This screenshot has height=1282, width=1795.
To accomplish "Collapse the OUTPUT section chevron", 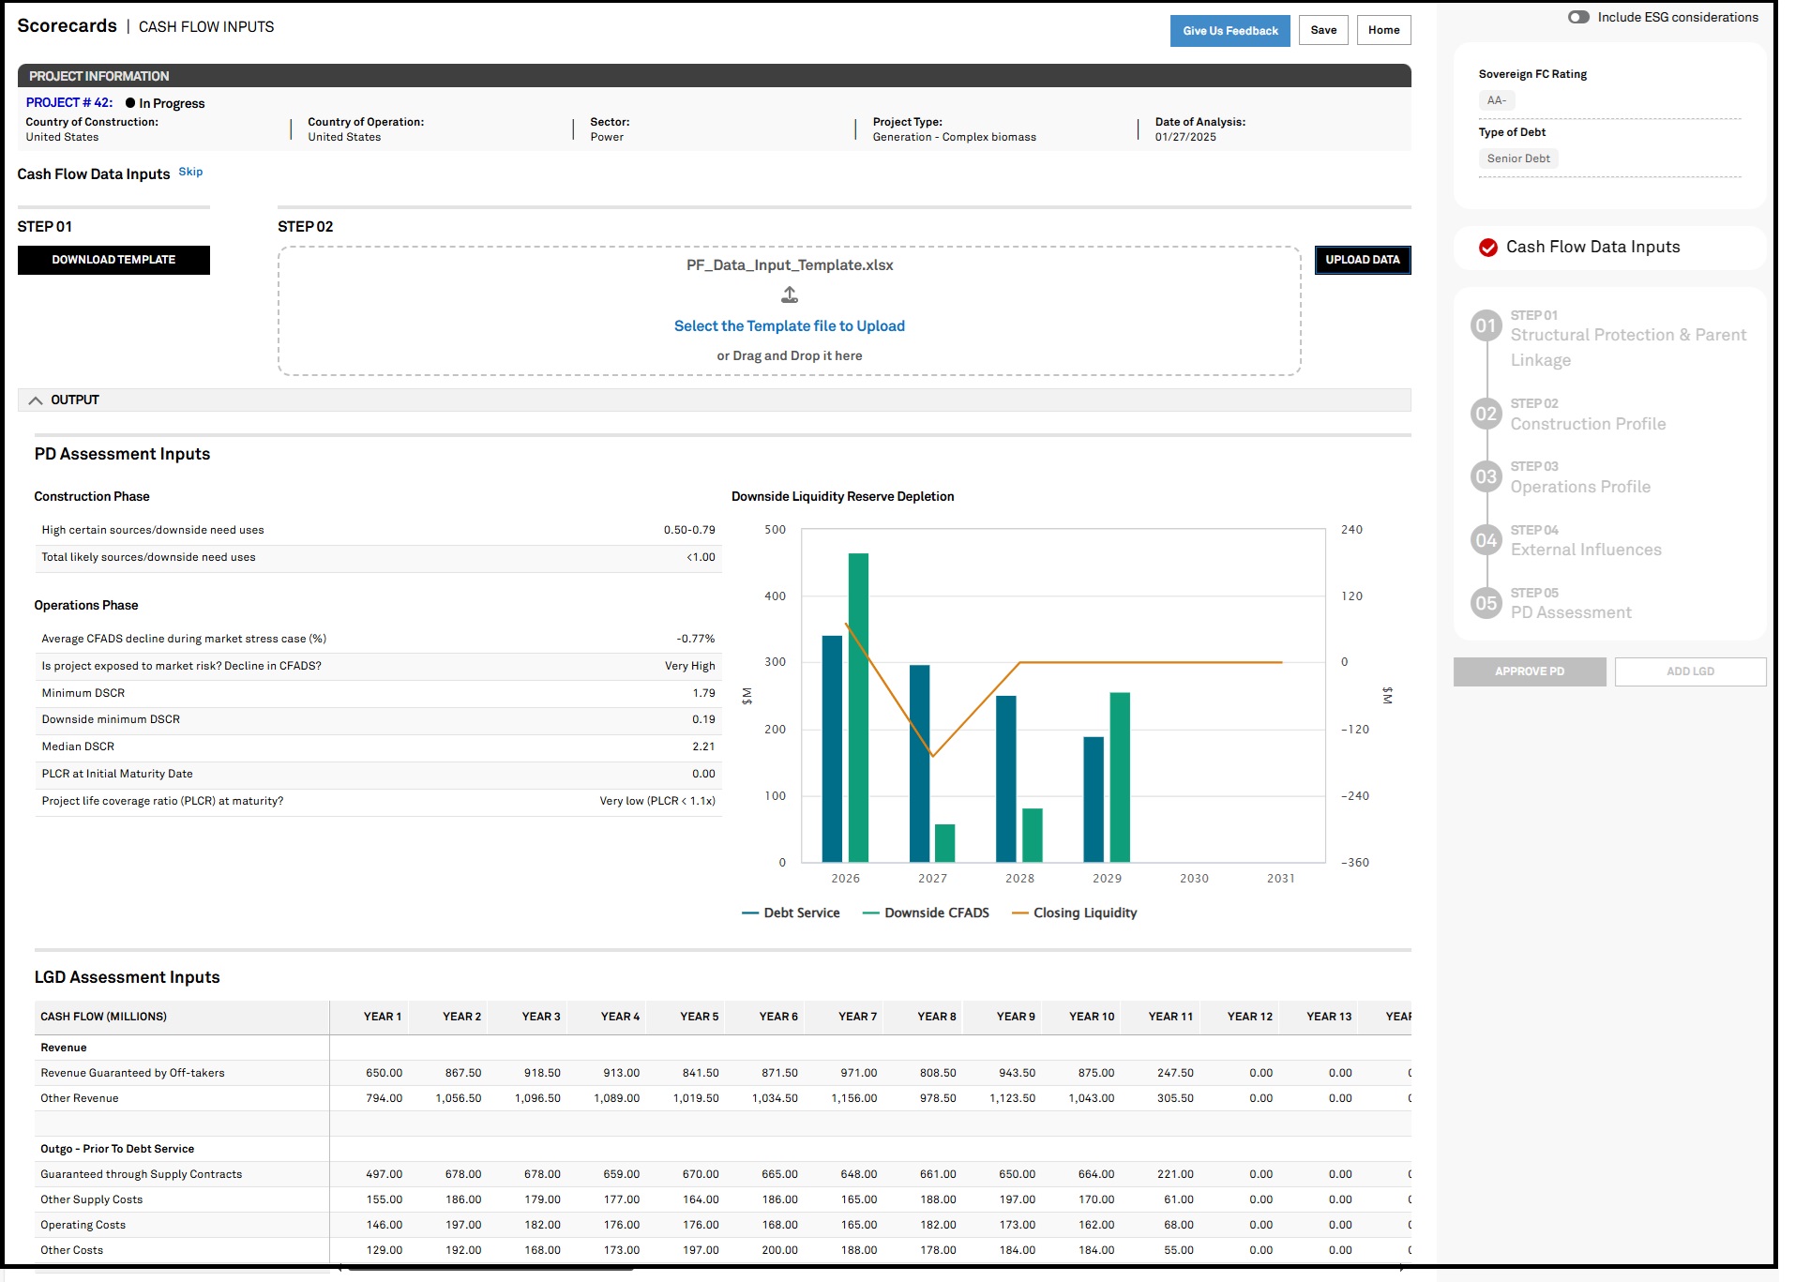I will 36,400.
